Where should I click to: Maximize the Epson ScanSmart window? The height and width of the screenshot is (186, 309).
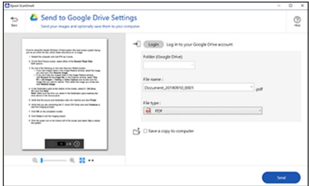click(x=290, y=6)
